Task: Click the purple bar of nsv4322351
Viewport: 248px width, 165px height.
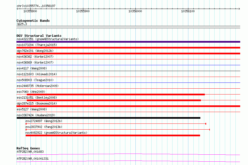Action: (x=128, y=42)
